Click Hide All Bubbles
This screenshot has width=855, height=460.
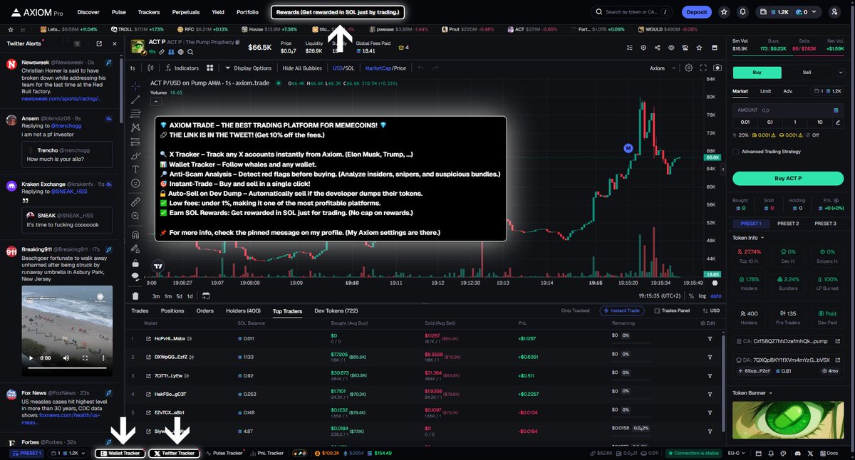pyautogui.click(x=302, y=68)
